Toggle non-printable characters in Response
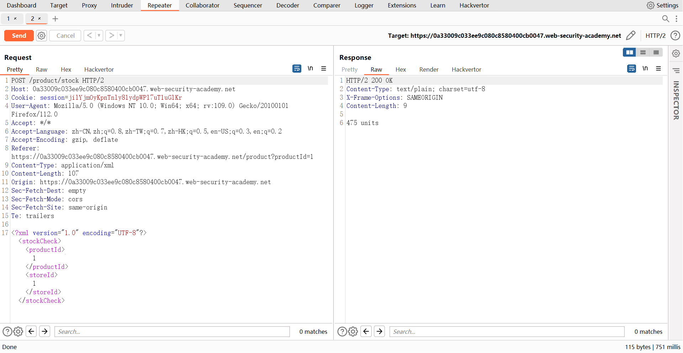This screenshot has width=683, height=353. (x=645, y=68)
